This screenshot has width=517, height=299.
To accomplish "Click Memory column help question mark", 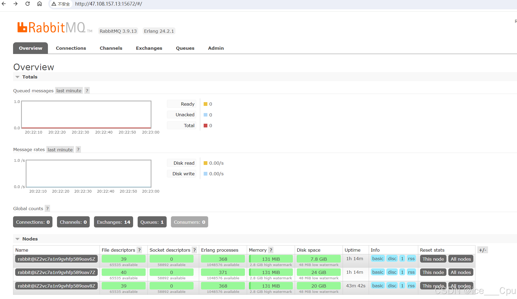I will tap(271, 250).
